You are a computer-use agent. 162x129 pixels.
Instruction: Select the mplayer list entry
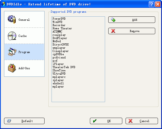coord(58,87)
